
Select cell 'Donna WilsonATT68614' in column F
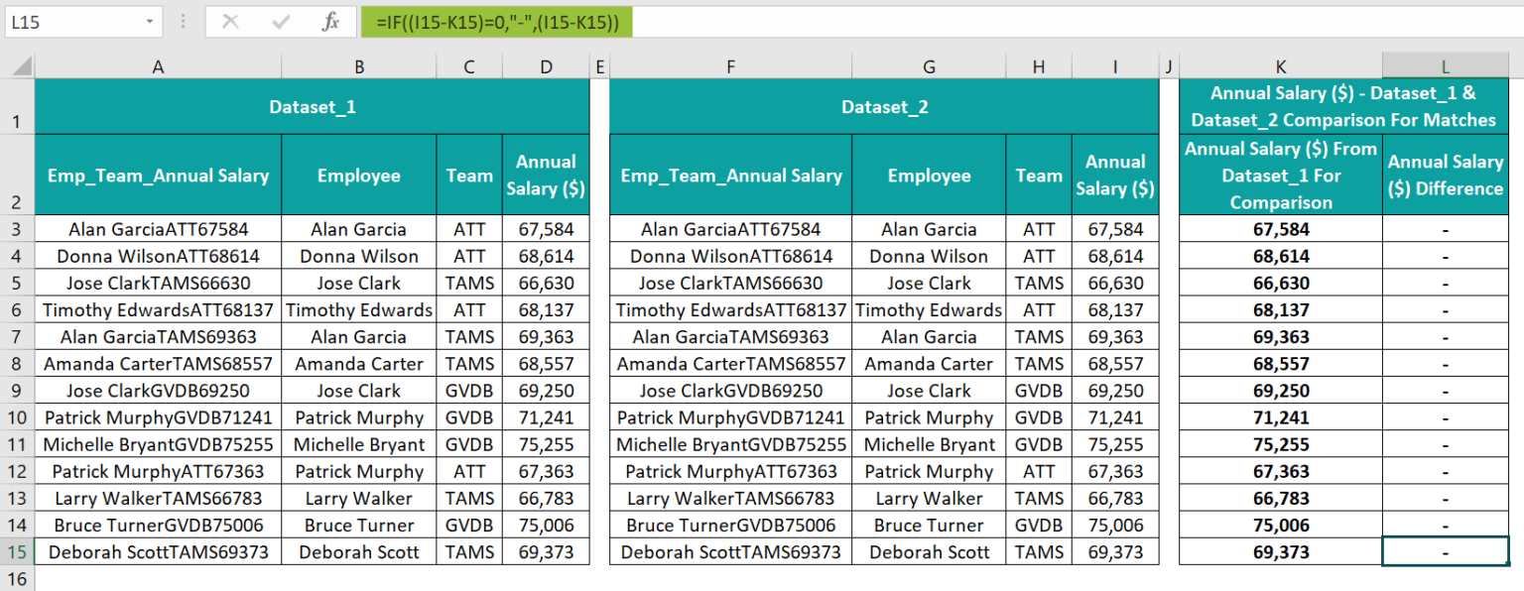[730, 256]
